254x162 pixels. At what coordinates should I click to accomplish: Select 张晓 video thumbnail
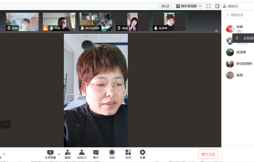22,22
